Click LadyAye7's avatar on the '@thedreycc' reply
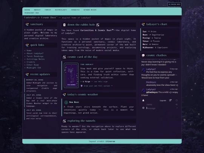204x153 pixels. [144, 90]
